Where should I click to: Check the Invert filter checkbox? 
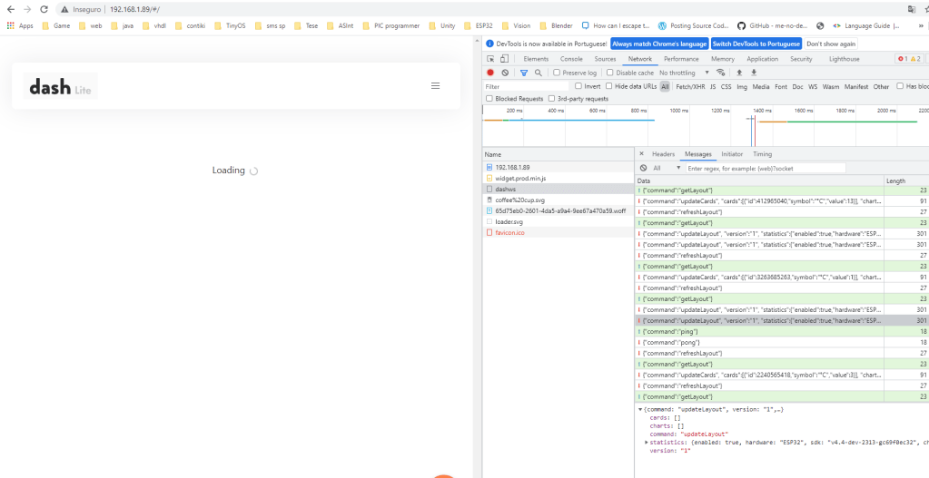point(578,86)
